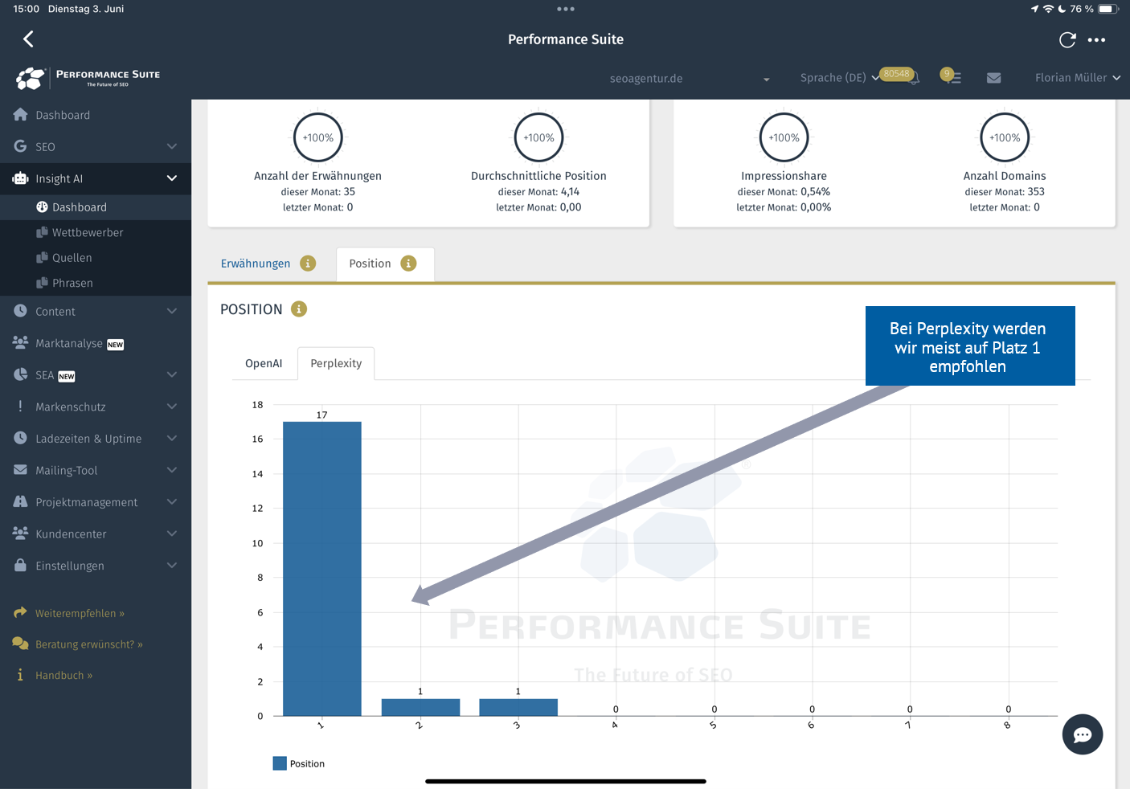Click the position 2 bar in chart
Image resolution: width=1130 pixels, height=789 pixels.
[x=420, y=707]
